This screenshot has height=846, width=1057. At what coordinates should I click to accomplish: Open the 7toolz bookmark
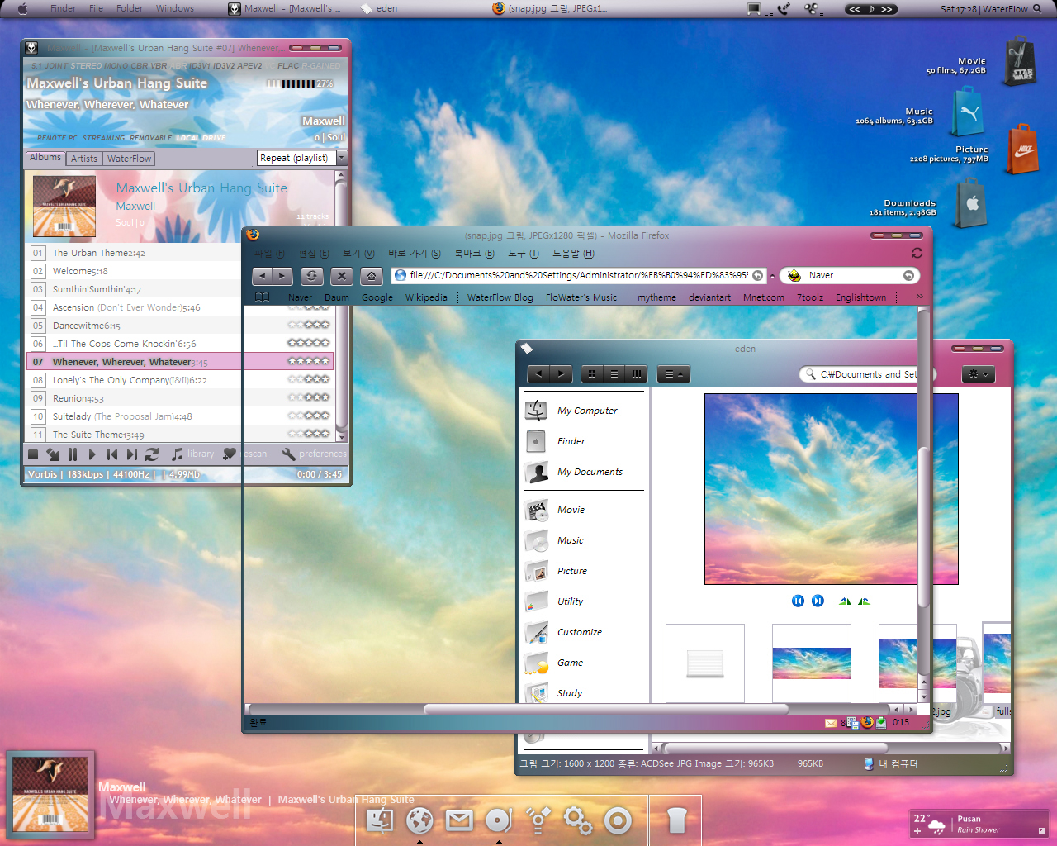coord(810,297)
